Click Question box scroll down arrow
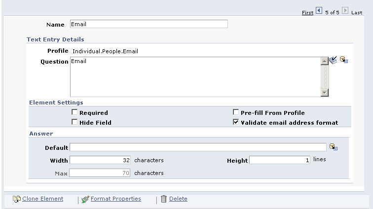The height and width of the screenshot is (209, 373). click(325, 93)
